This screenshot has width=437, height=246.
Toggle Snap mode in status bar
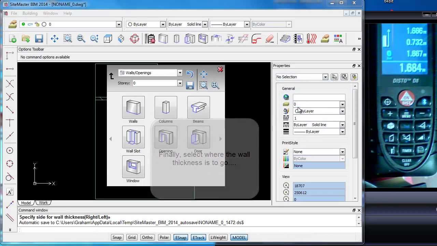pyautogui.click(x=117, y=237)
